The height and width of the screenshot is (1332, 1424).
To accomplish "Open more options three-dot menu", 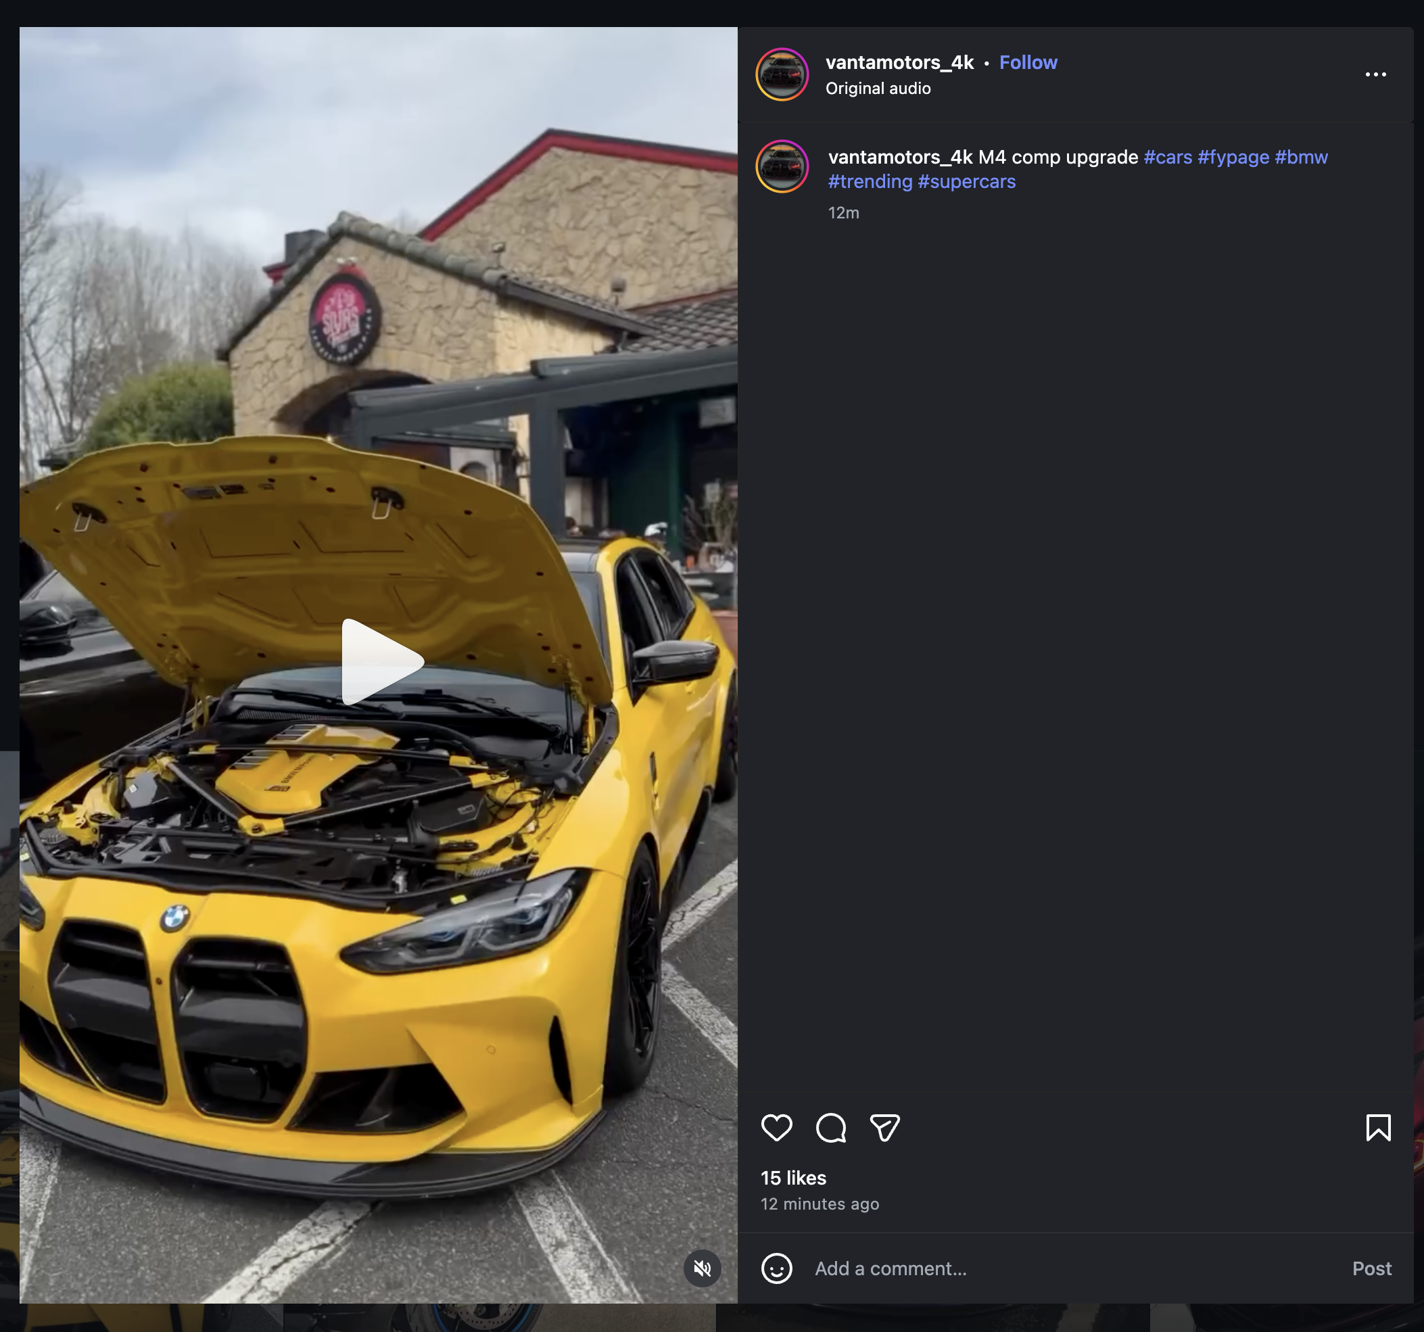I will coord(1375,74).
